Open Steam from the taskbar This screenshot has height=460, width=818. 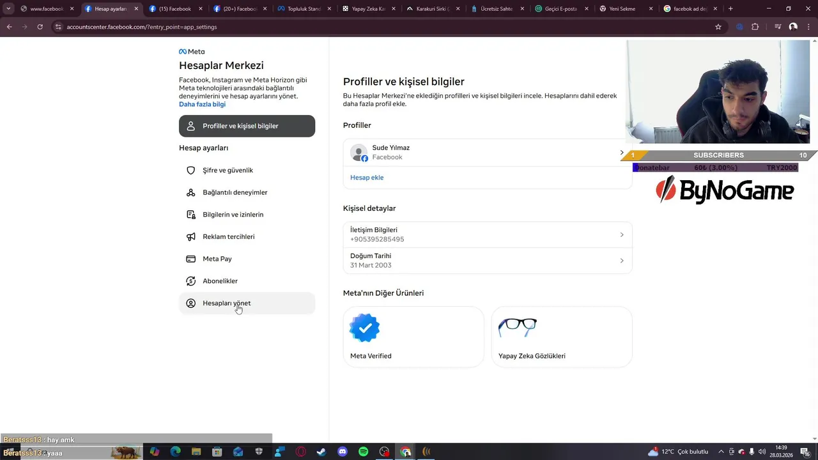click(x=321, y=452)
